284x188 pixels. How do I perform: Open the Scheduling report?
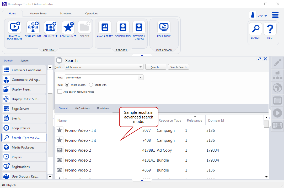coord(123,27)
